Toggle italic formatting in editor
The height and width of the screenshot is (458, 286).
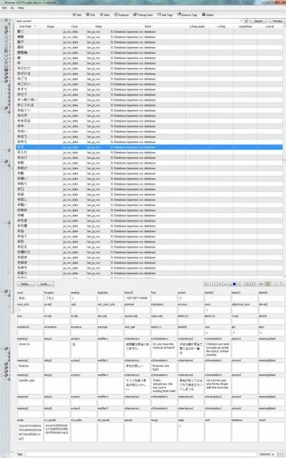pos(210,284)
